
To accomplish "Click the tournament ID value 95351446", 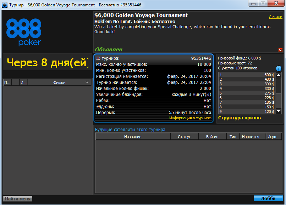I will (201, 58).
